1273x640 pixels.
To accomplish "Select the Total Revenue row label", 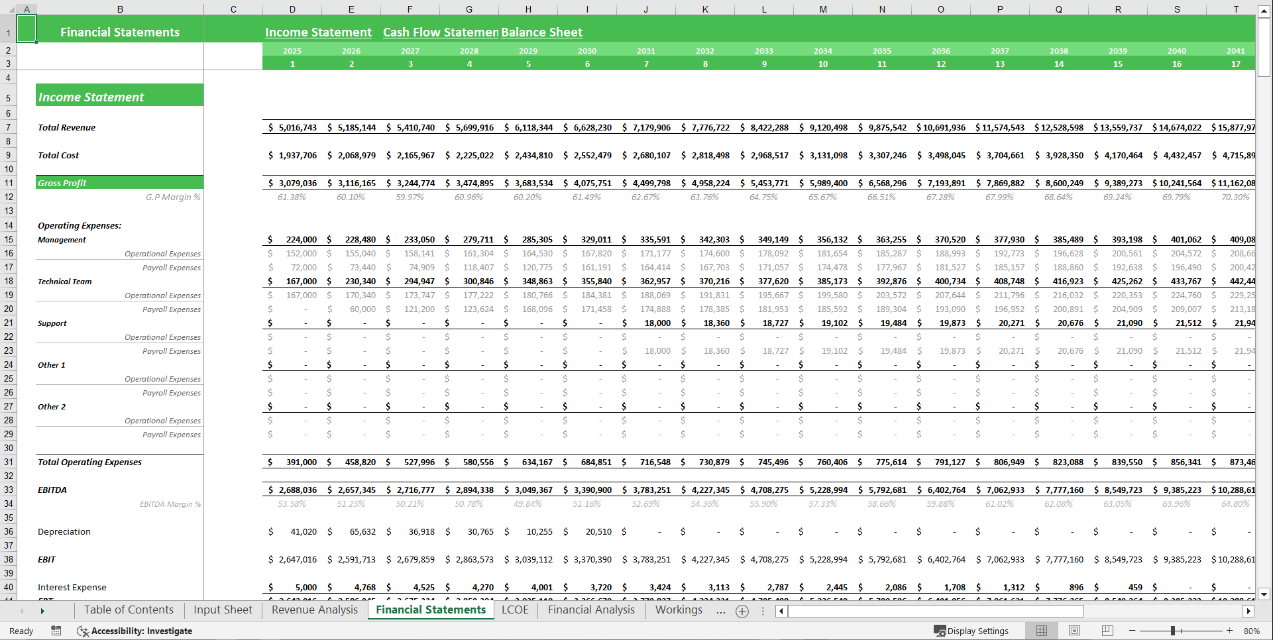I will coord(66,127).
